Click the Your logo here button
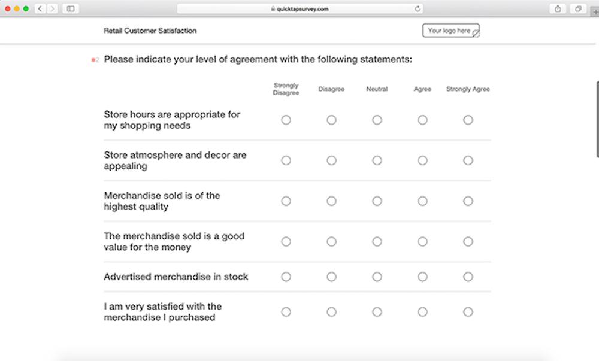 pos(450,30)
